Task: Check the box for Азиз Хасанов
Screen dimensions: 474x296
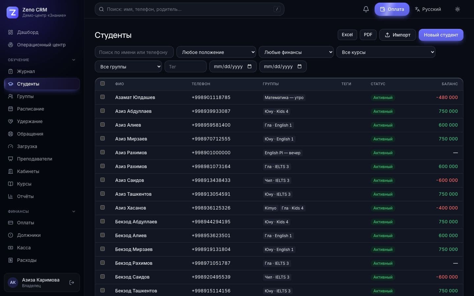Action: [102, 208]
